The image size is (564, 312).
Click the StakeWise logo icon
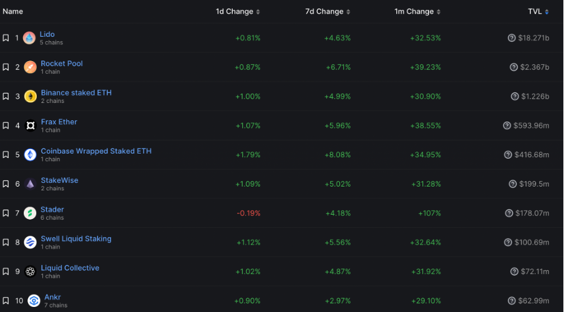(x=30, y=184)
